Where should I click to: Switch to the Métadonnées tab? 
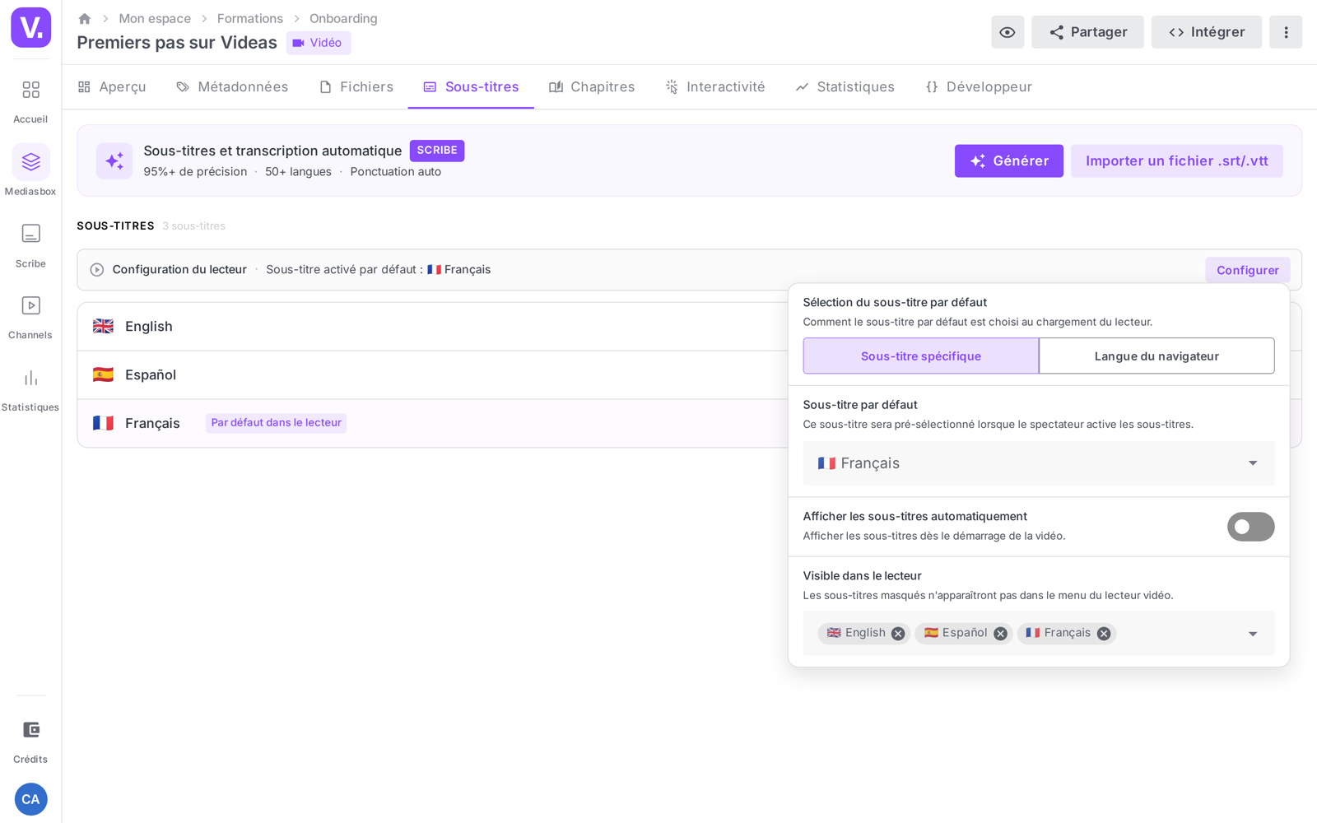pyautogui.click(x=232, y=87)
